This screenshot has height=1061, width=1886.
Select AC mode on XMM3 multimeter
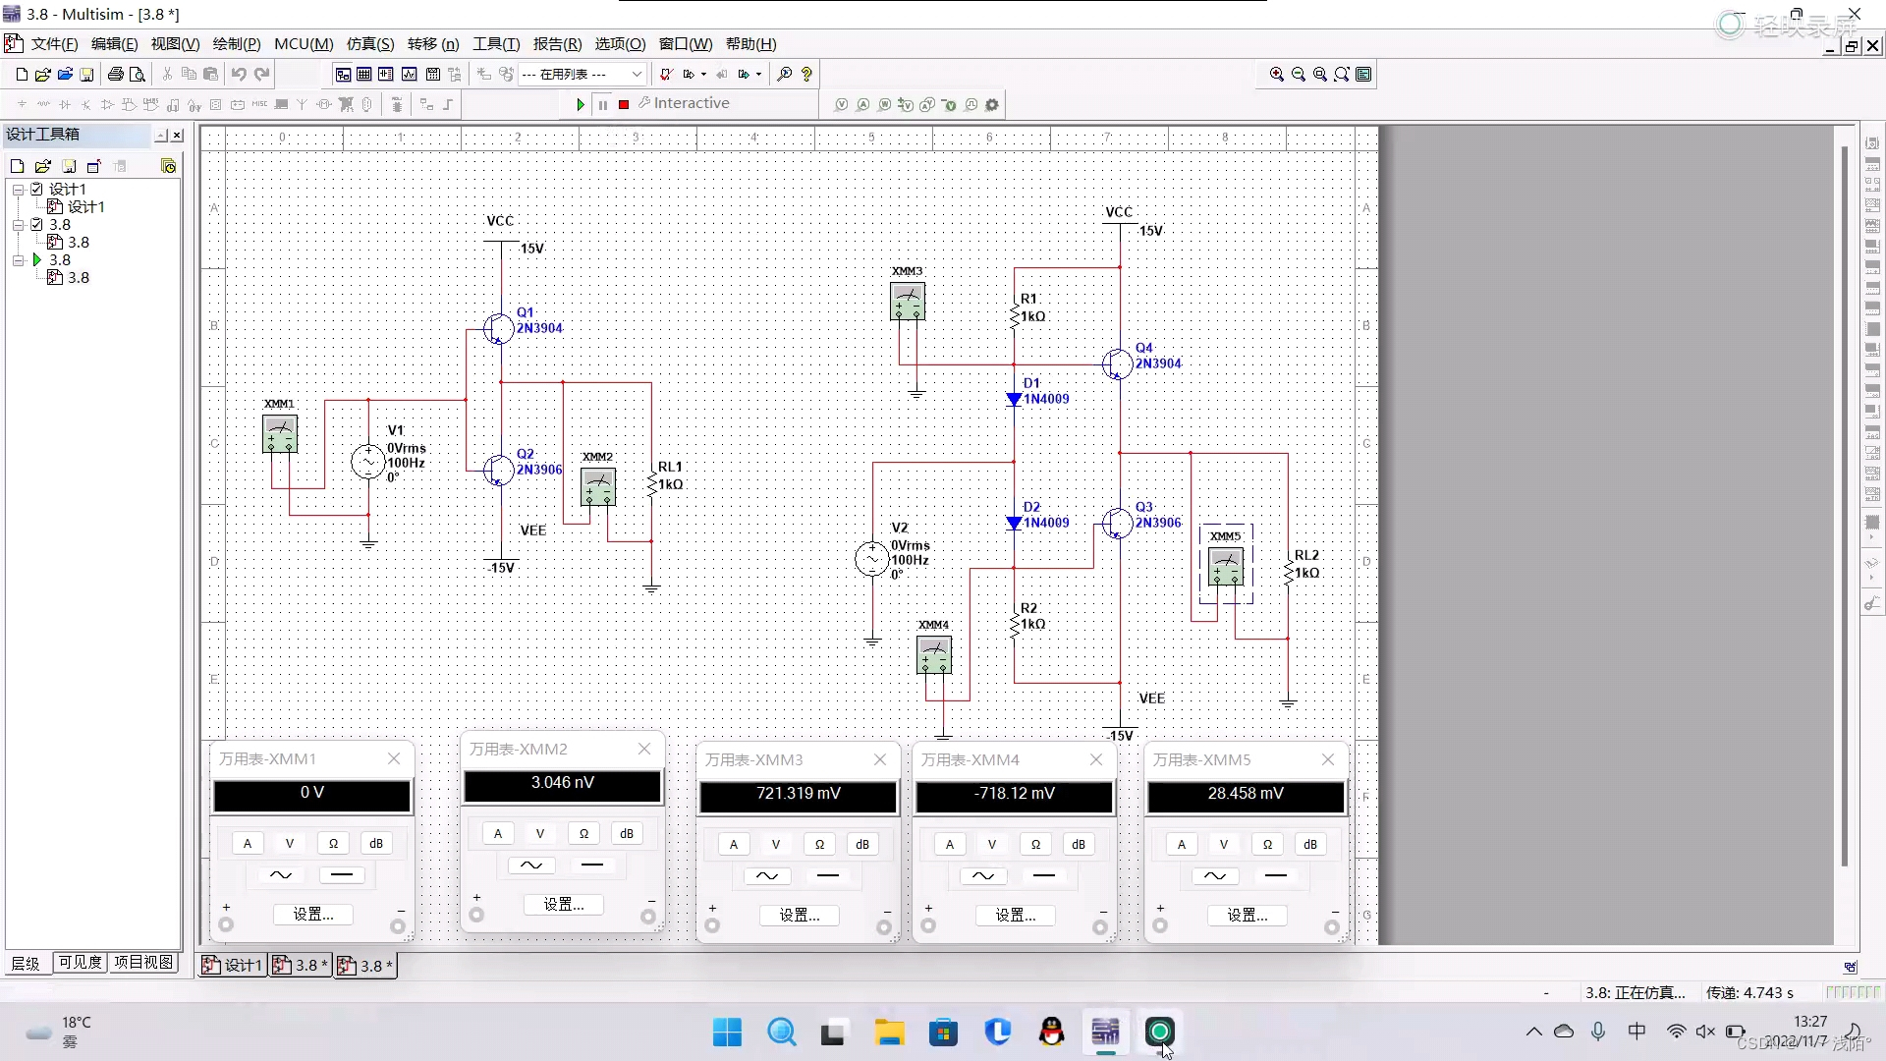(767, 875)
